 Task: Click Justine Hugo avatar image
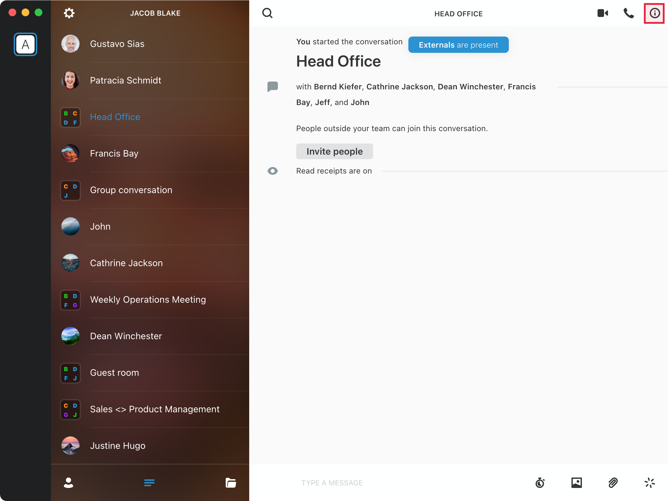pyautogui.click(x=70, y=446)
